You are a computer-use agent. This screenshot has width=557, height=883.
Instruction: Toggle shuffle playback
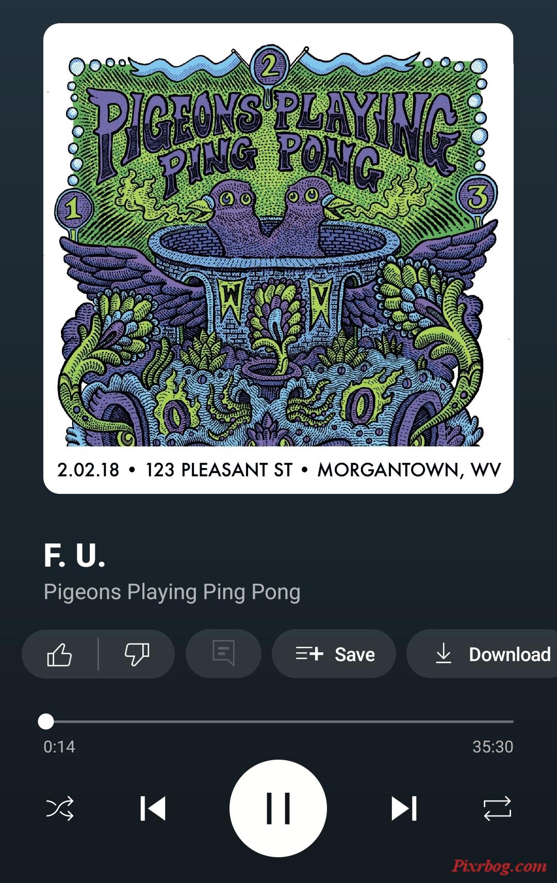[x=60, y=808]
